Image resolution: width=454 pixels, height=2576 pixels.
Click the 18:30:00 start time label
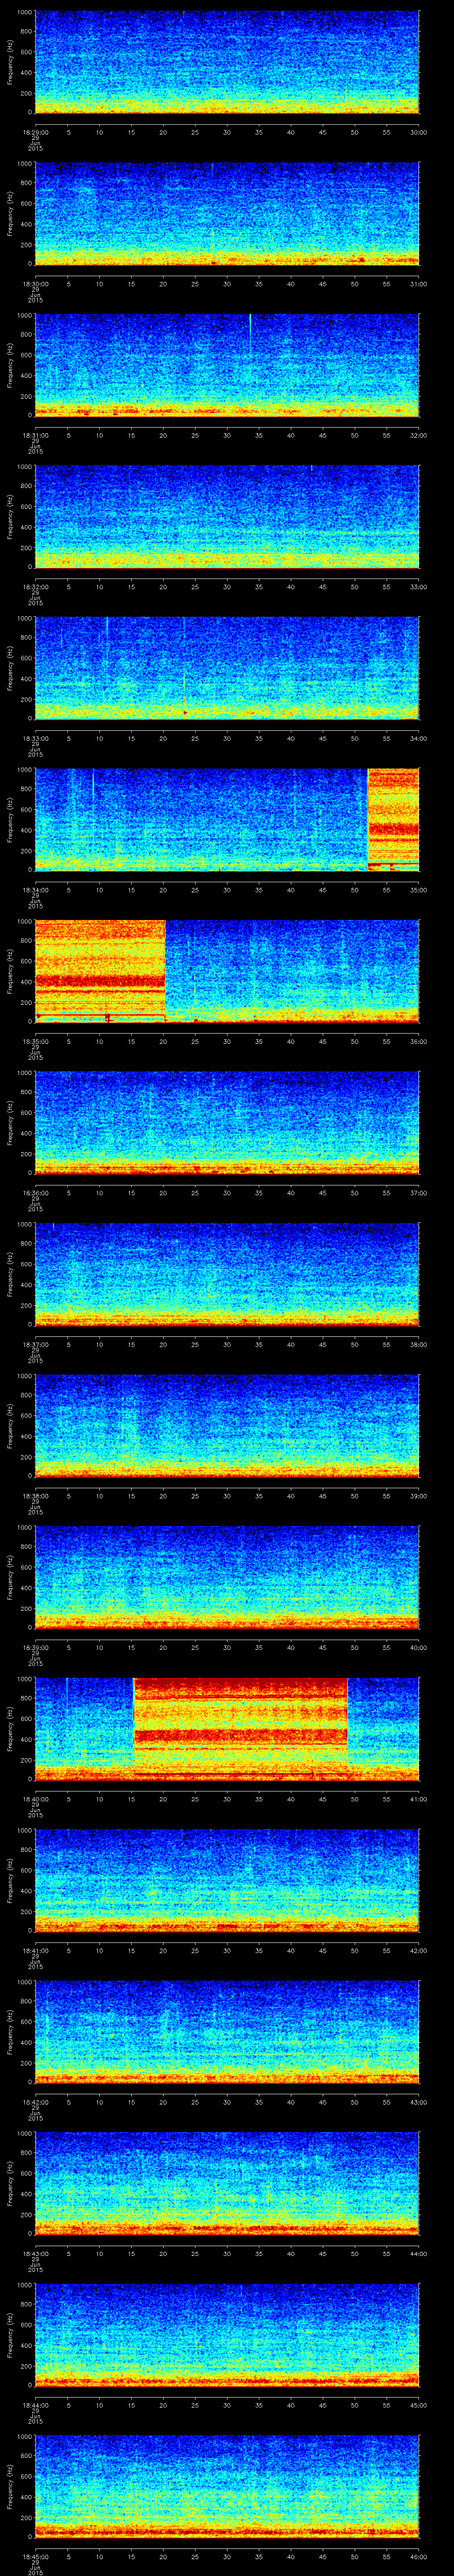(x=35, y=284)
